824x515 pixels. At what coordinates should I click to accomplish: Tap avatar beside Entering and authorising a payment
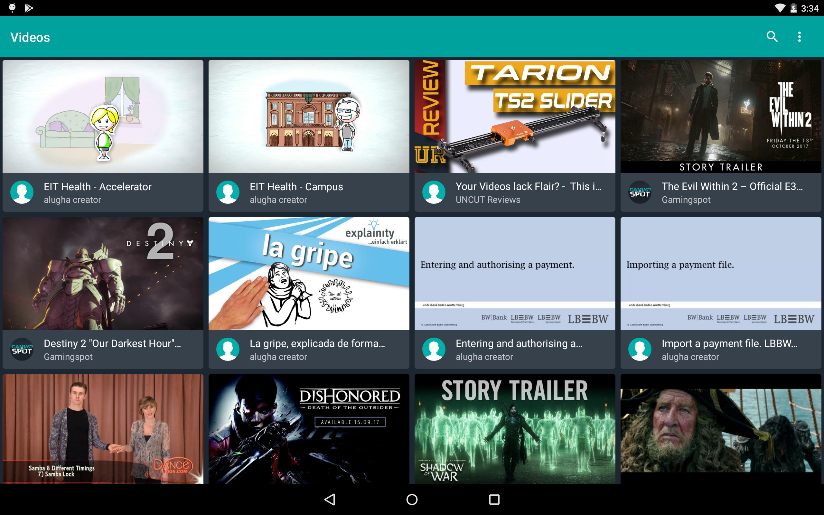(x=434, y=350)
